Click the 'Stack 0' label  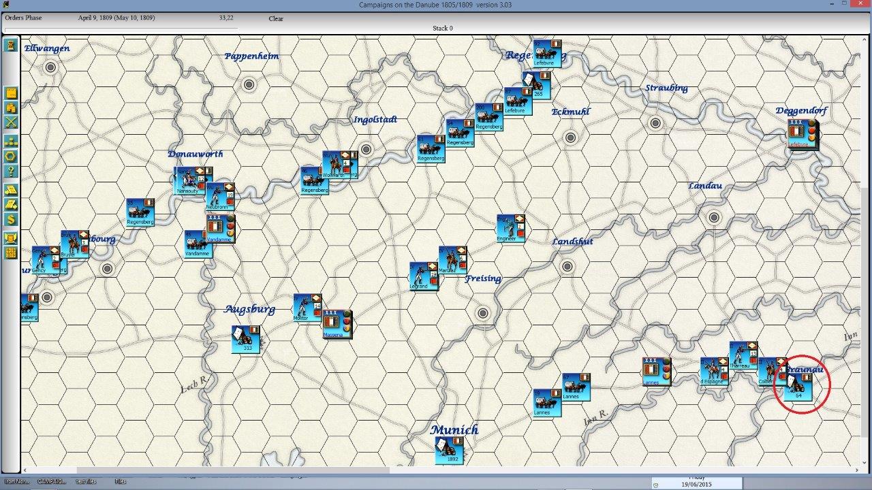click(442, 29)
